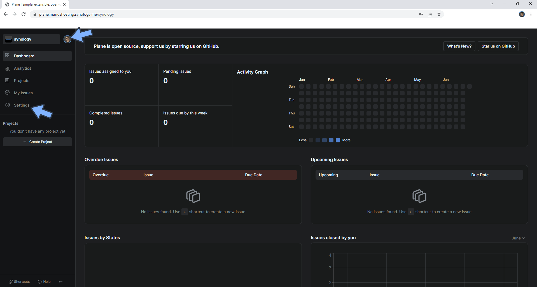The image size is (537, 287).
Task: Click the synology workspace logo
Action: pyautogui.click(x=8, y=39)
